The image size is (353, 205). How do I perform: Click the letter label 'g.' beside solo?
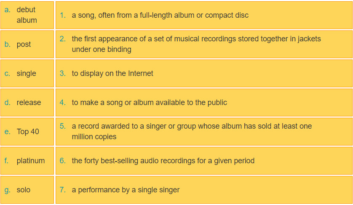coord(8,190)
